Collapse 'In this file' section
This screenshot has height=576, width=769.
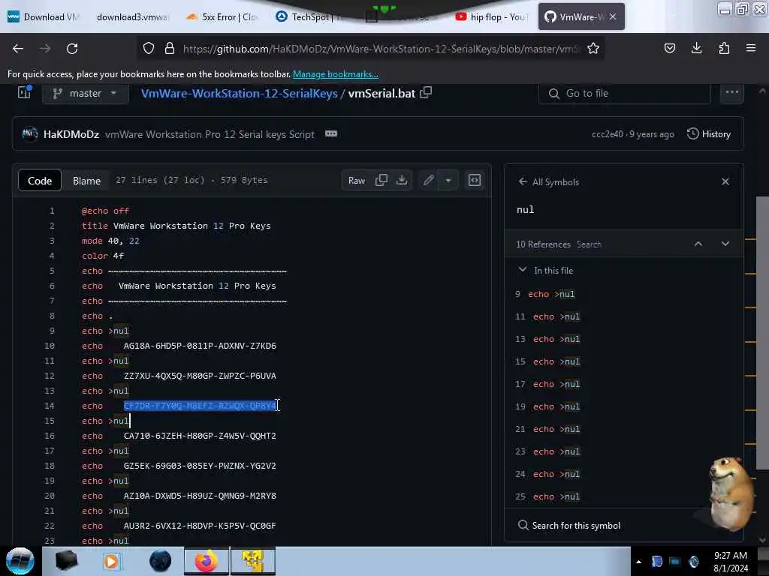523,270
